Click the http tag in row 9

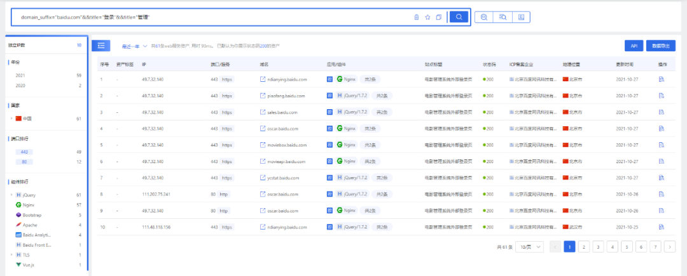click(225, 211)
